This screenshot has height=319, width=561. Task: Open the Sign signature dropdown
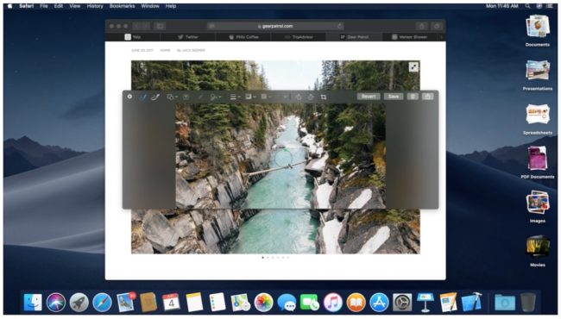click(216, 97)
